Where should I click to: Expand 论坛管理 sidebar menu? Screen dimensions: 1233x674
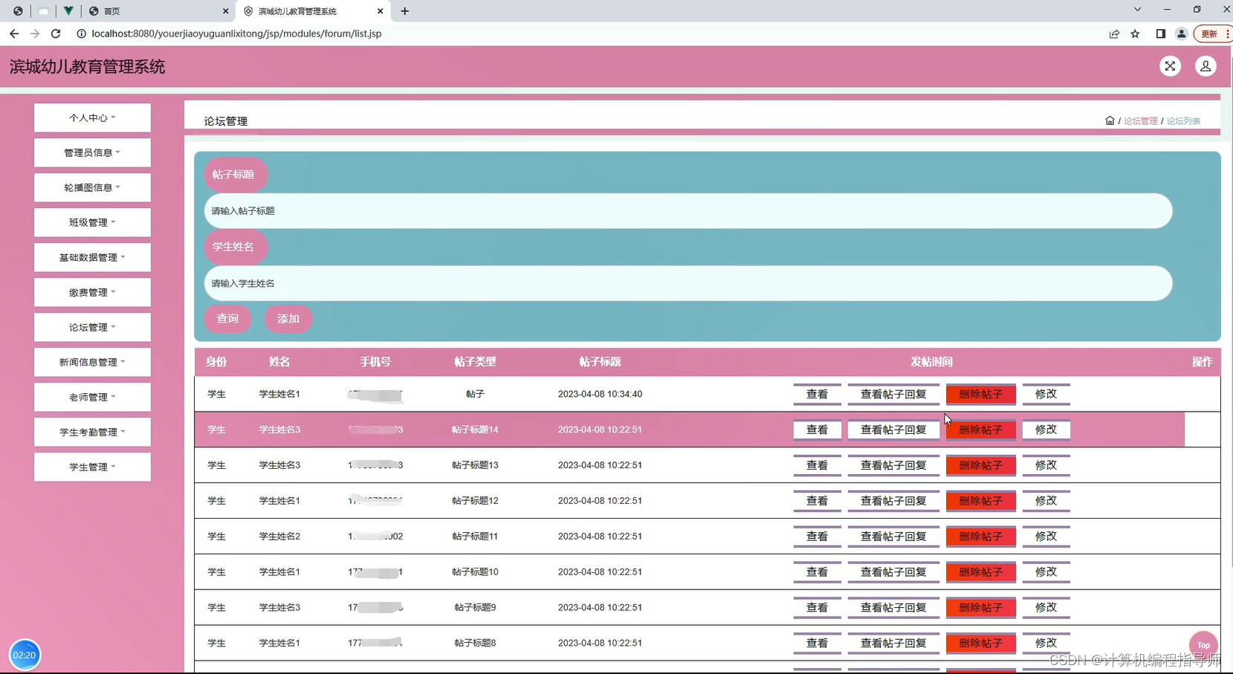coord(92,327)
